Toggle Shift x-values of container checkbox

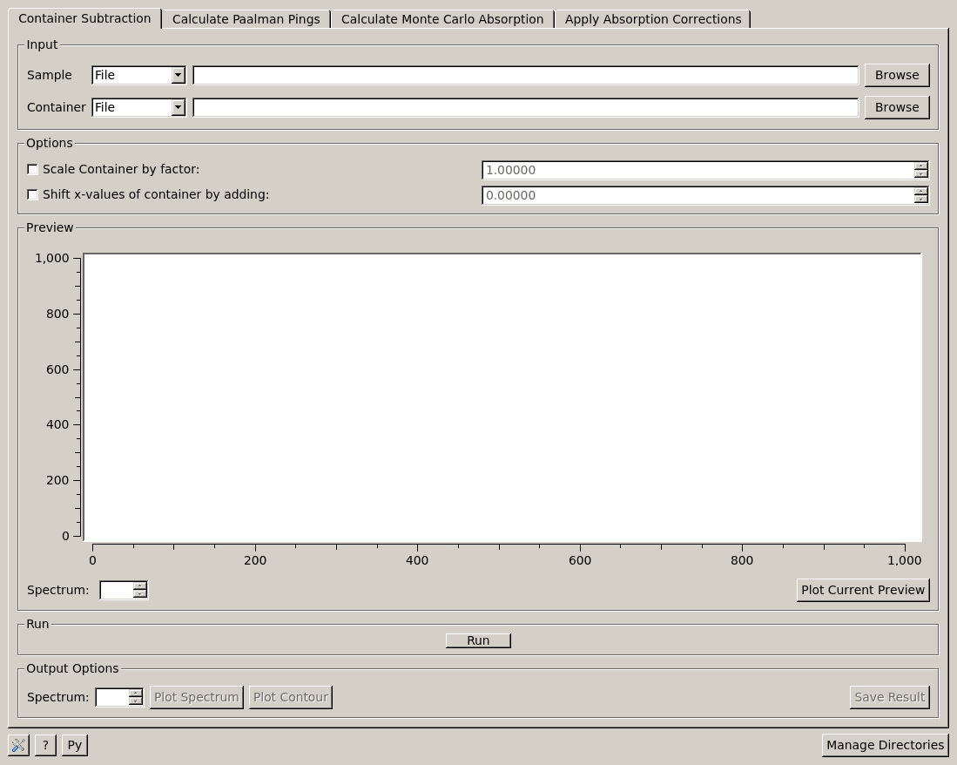tap(33, 194)
